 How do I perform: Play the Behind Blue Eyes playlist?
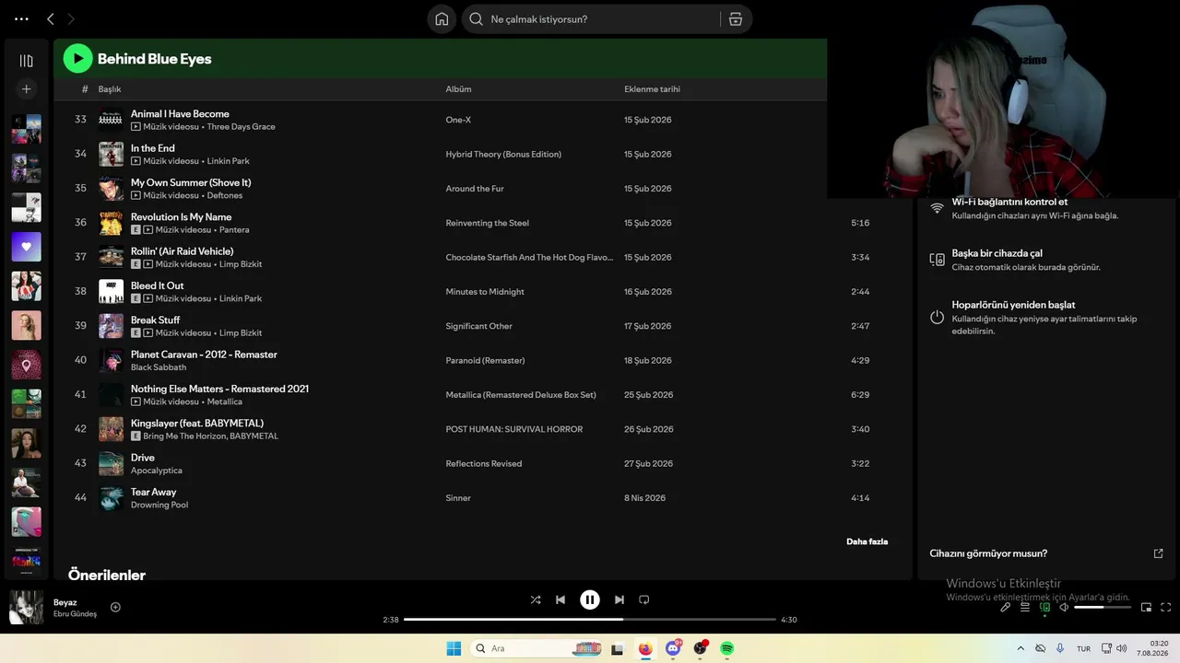point(77,59)
